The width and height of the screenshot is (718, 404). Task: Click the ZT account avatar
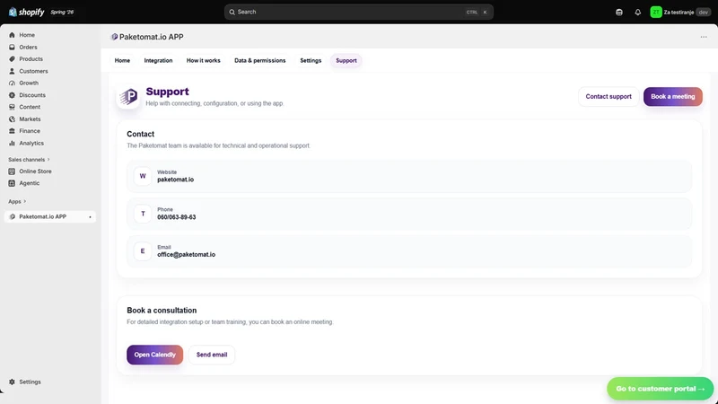656,13
